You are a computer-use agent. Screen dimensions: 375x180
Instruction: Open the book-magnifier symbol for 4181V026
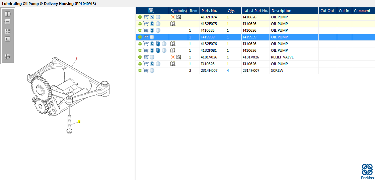(178, 57)
